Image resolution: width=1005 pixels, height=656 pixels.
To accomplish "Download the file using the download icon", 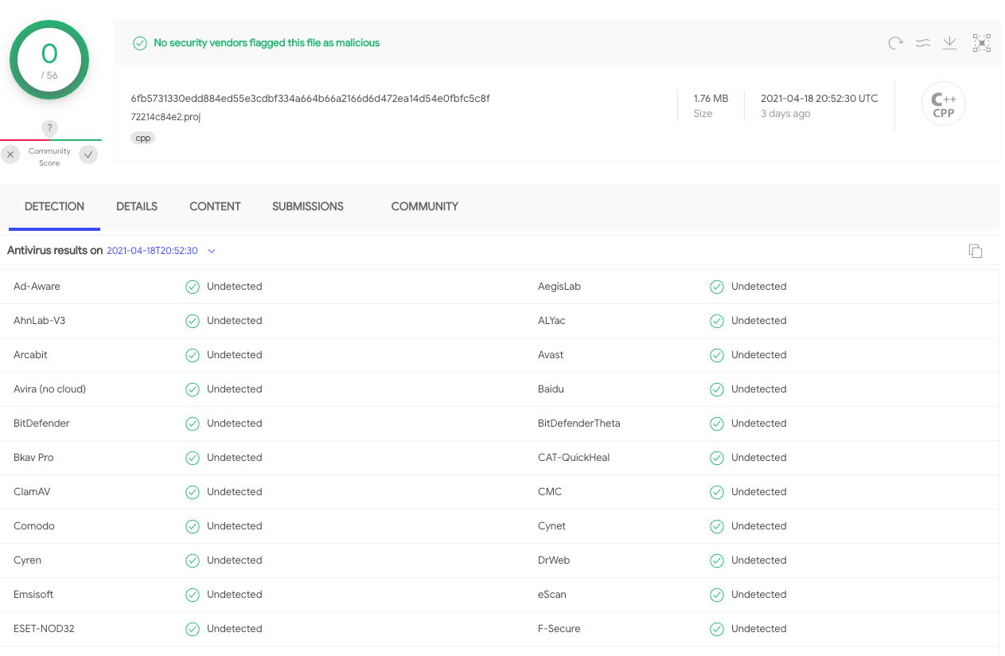I will pos(949,43).
